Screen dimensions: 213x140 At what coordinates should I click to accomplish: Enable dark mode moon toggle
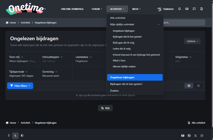click(x=15, y=135)
